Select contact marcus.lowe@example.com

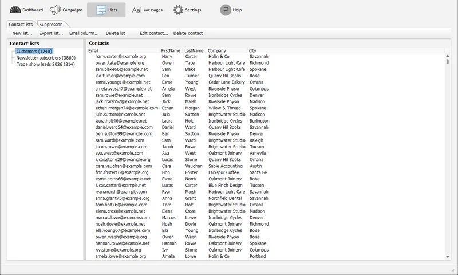coord(123,217)
